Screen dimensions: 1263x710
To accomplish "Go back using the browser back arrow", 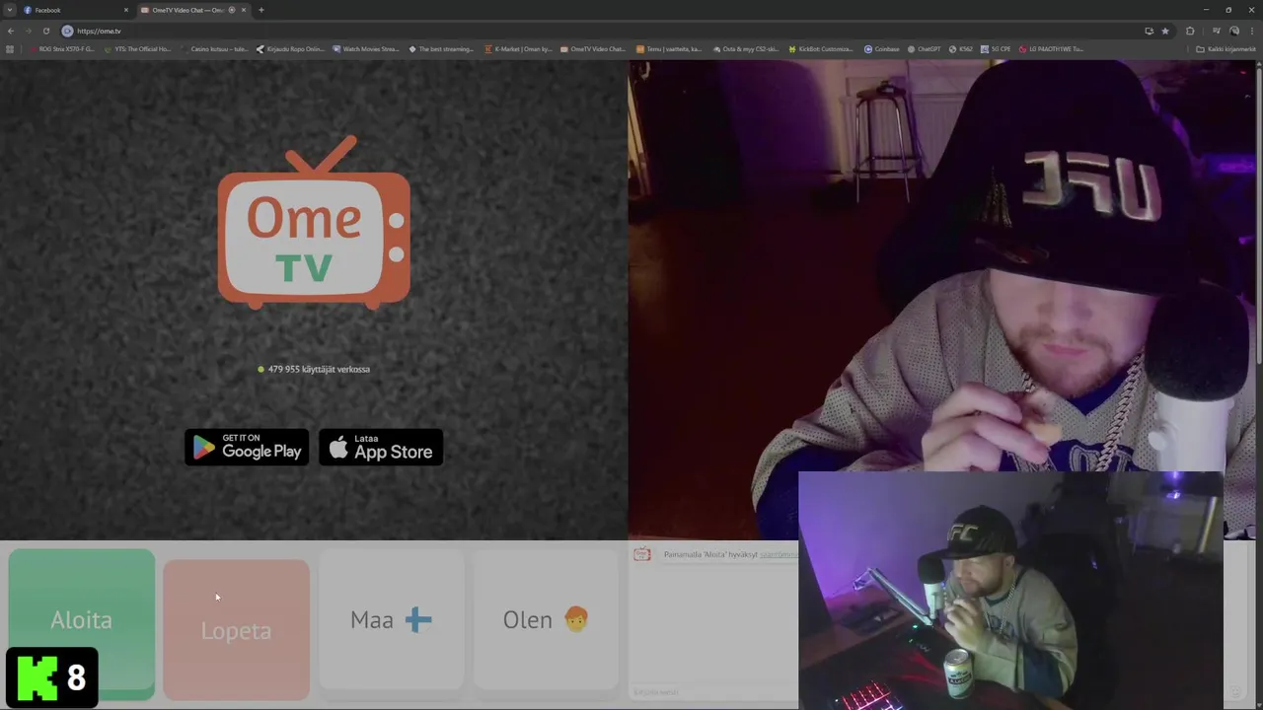I will [x=11, y=31].
